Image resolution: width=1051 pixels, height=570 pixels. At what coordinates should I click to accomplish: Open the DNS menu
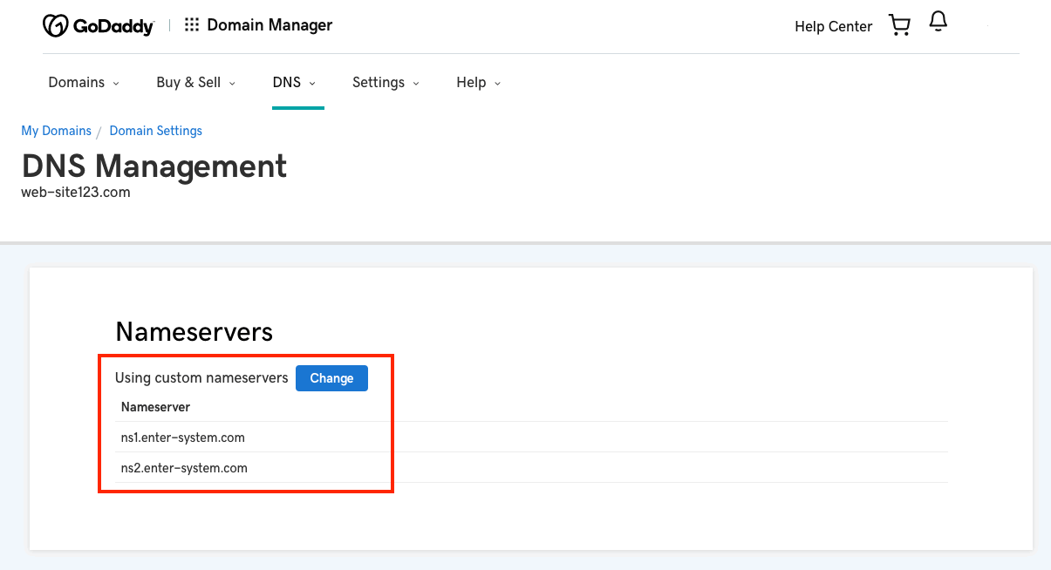click(x=294, y=82)
